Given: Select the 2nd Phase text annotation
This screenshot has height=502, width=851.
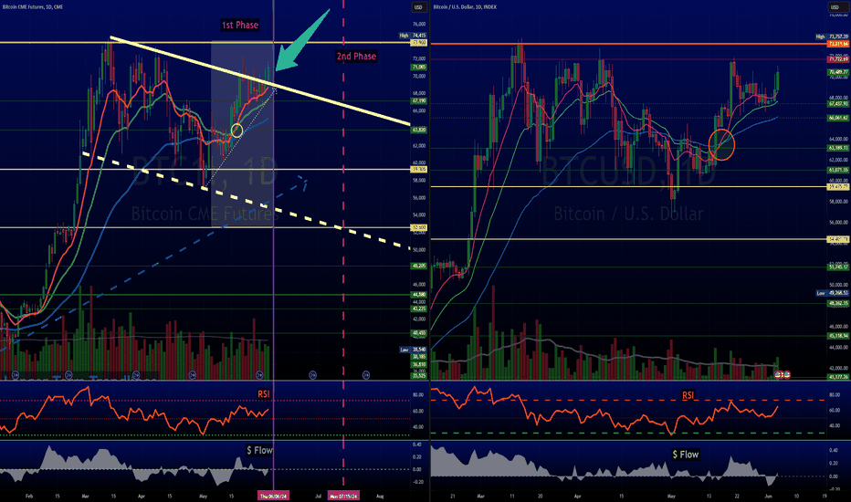Looking at the screenshot, I should (356, 57).
